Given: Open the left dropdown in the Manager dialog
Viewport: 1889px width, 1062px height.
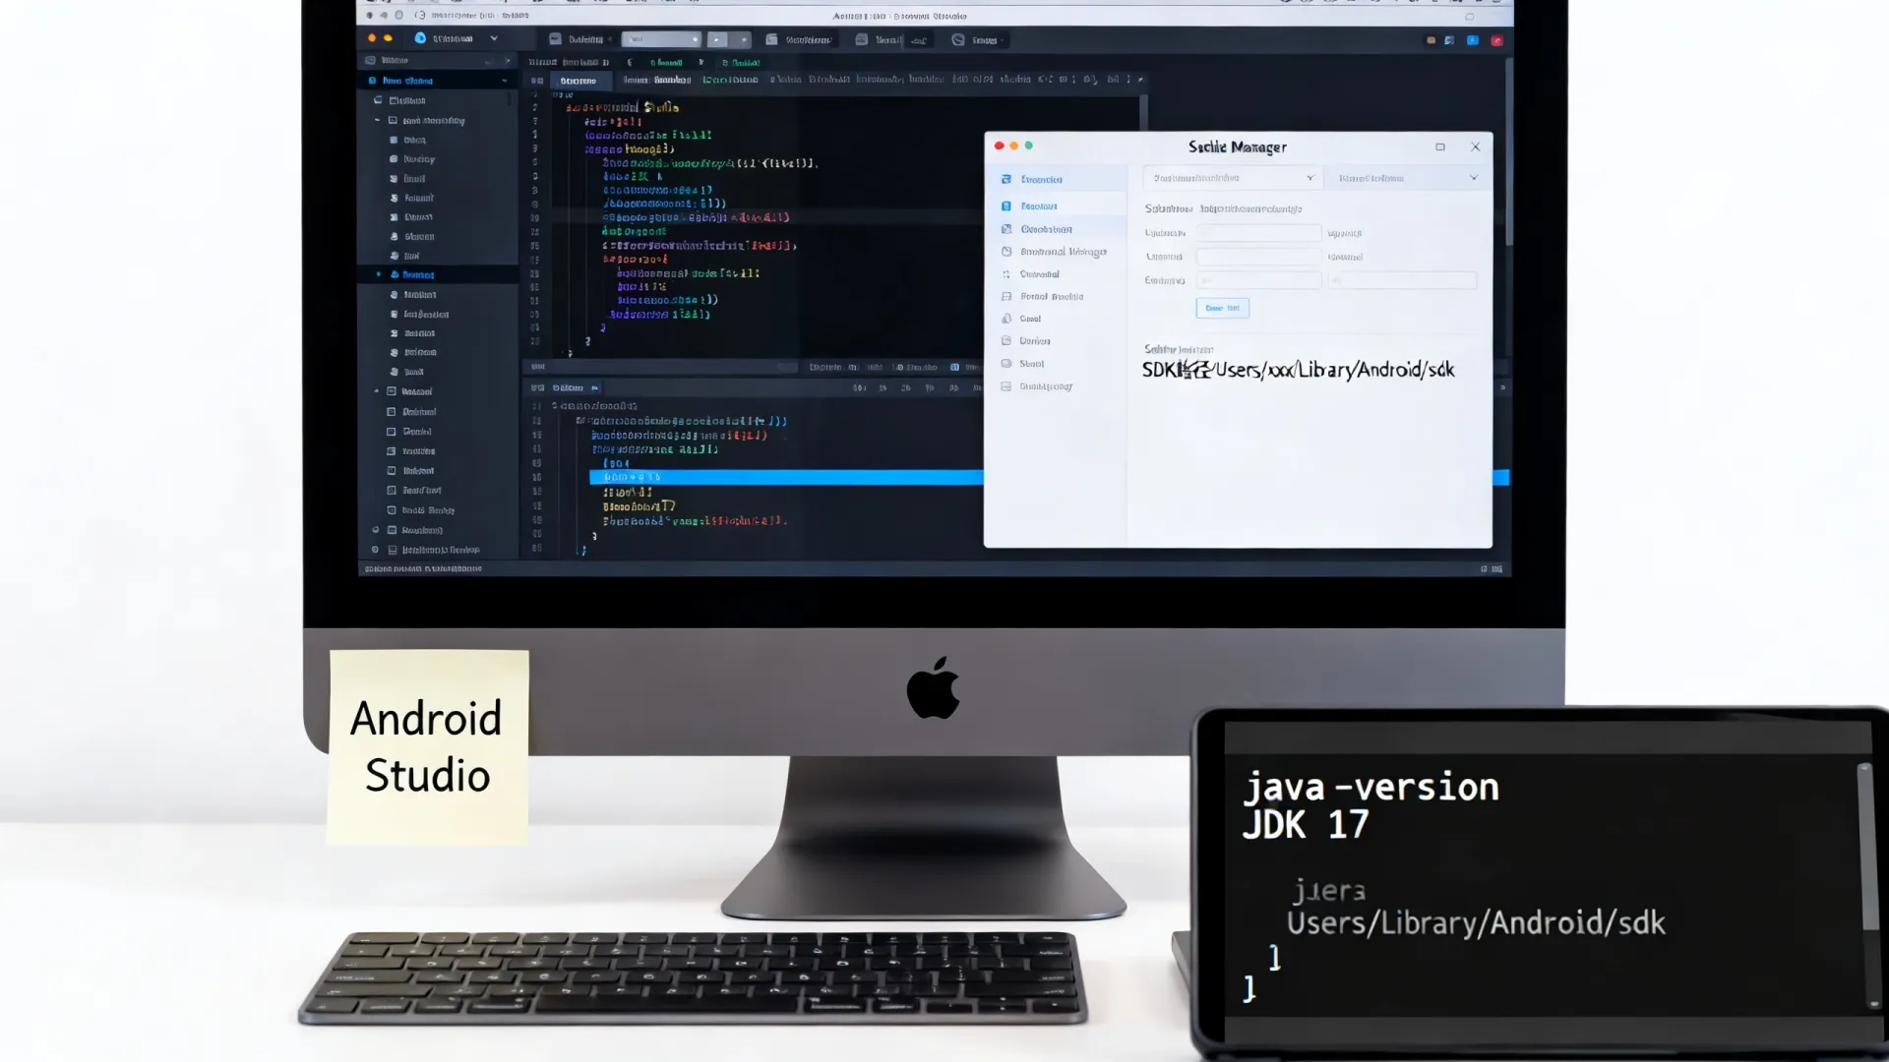Looking at the screenshot, I should [1233, 178].
